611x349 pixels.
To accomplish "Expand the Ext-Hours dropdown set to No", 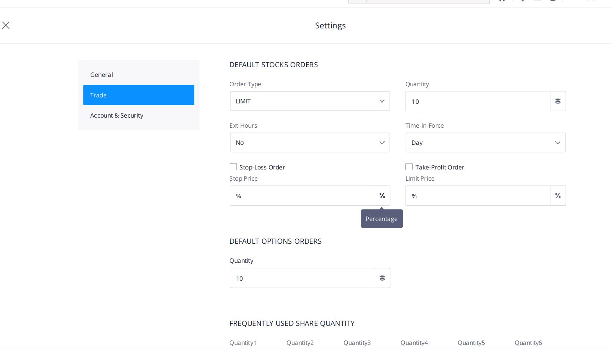I will 310,143.
